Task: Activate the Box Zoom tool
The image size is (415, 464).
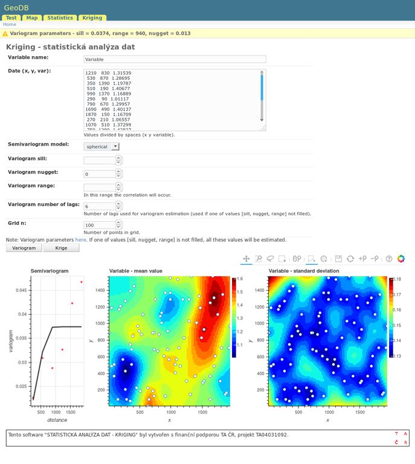Action: 258,259
